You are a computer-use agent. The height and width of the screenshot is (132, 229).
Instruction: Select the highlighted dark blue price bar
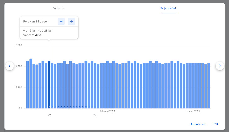coord(49,84)
